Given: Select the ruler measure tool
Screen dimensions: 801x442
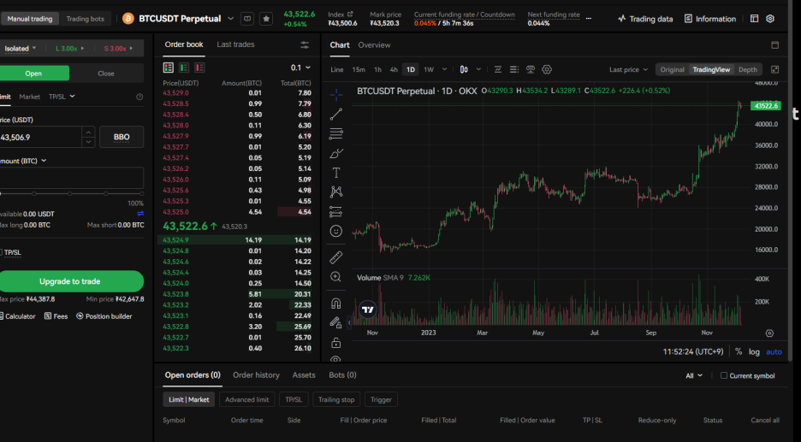Looking at the screenshot, I should pos(336,256).
